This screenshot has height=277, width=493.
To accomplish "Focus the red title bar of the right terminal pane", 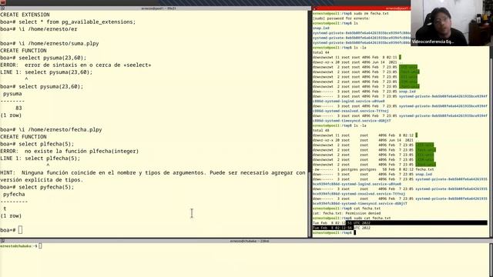I will pos(361,8).
